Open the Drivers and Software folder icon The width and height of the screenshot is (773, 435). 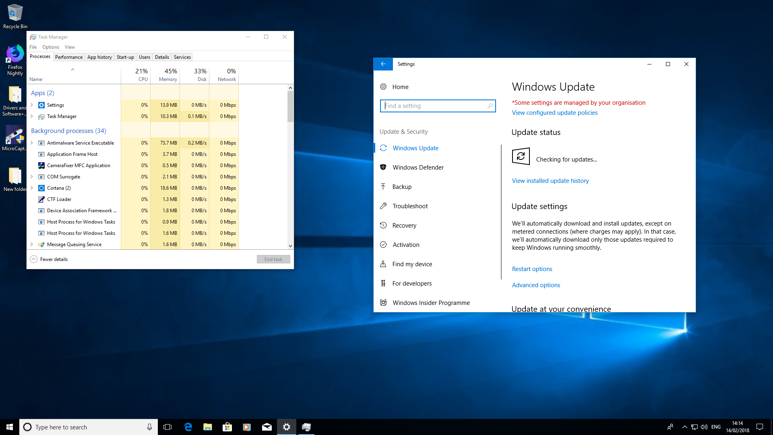[15, 101]
